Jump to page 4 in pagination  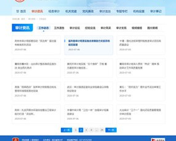click(x=91, y=130)
